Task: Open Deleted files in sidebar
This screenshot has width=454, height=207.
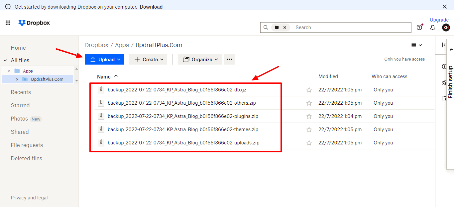Action: (x=26, y=158)
